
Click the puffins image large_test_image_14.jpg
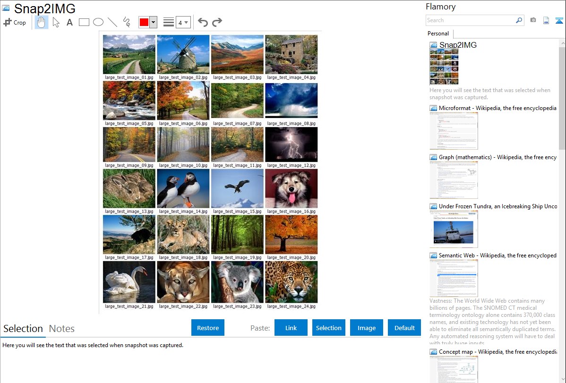tap(183, 188)
